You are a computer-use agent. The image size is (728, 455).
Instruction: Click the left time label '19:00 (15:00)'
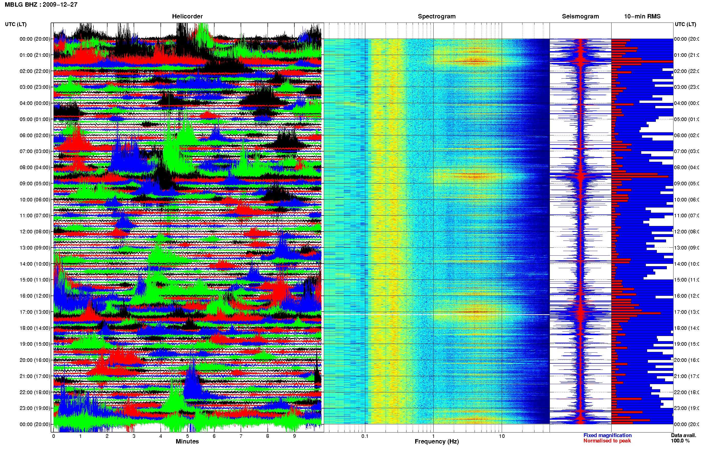[35, 344]
